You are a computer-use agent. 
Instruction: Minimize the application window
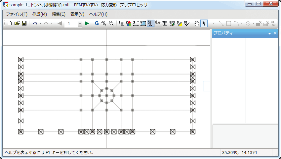250,3
